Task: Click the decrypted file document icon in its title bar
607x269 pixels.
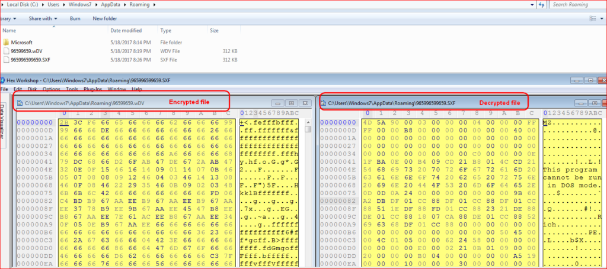Action: 323,103
